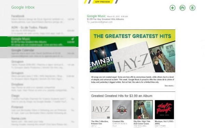This screenshot has height=128, width=205.
Task: Click the flag check on Google Music message
Action: point(73,39)
